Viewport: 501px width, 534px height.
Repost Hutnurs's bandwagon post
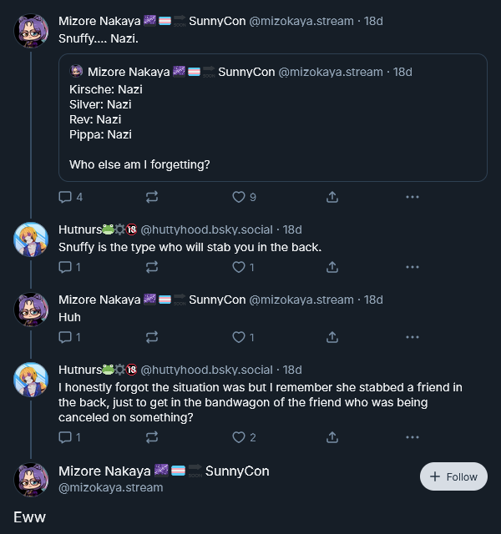[x=152, y=437]
